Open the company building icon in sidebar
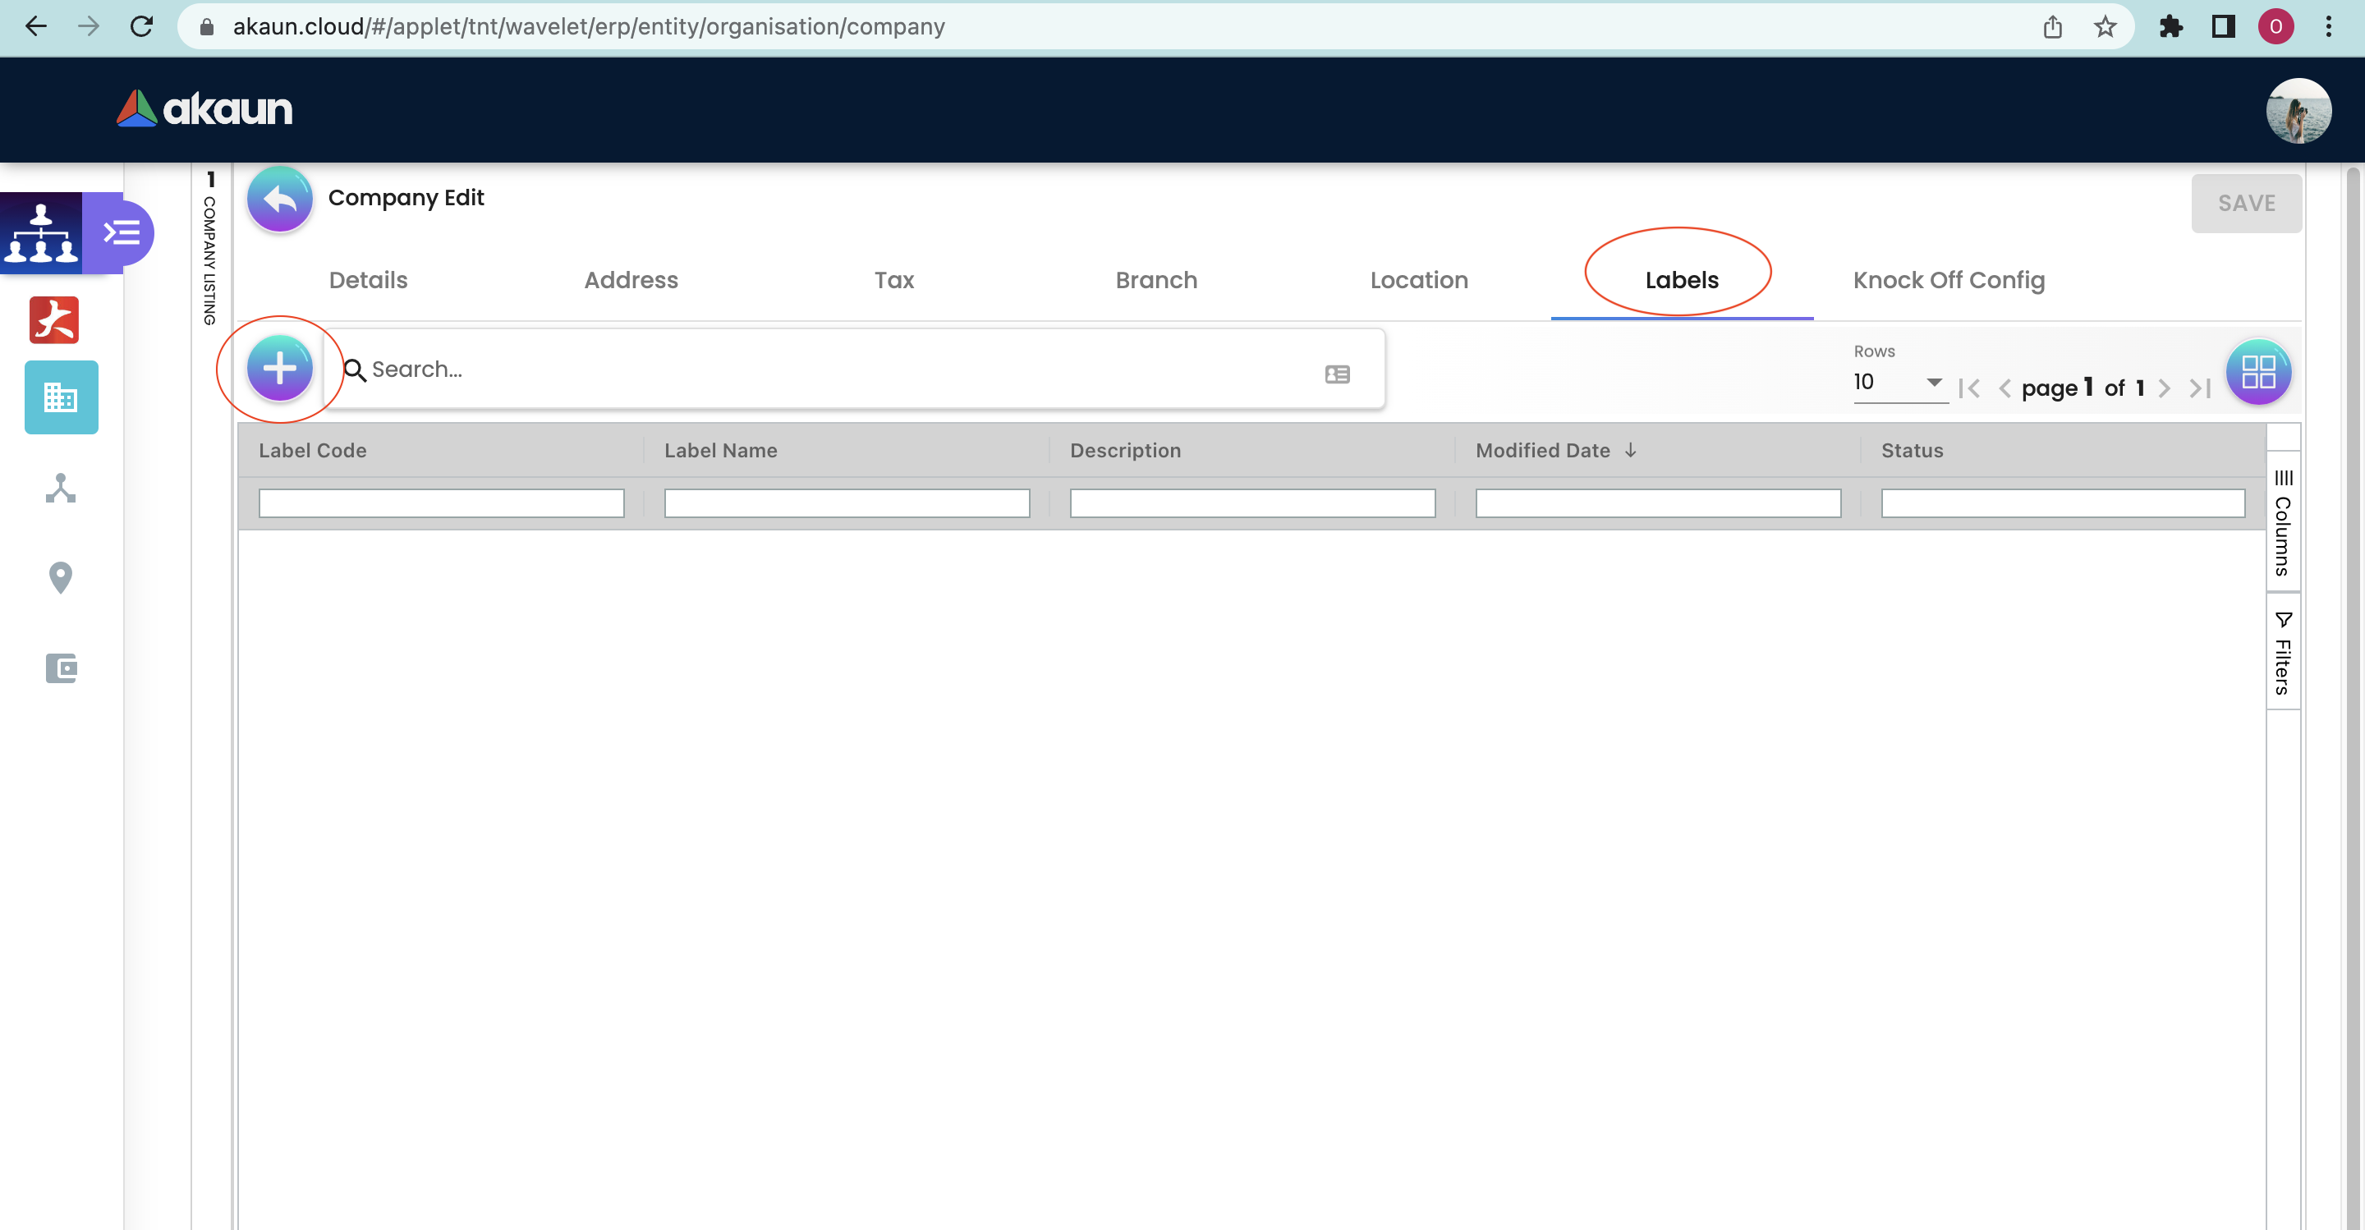The height and width of the screenshot is (1230, 2365). pyautogui.click(x=61, y=397)
